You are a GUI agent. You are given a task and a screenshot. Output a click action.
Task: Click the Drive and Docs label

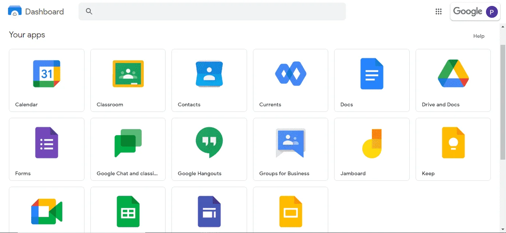pyautogui.click(x=440, y=104)
